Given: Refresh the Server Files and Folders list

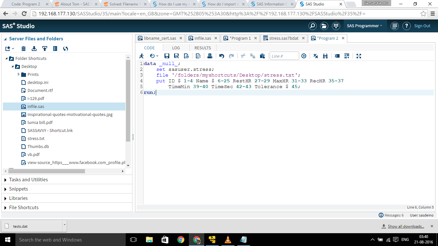Looking at the screenshot, I should pyautogui.click(x=66, y=48).
